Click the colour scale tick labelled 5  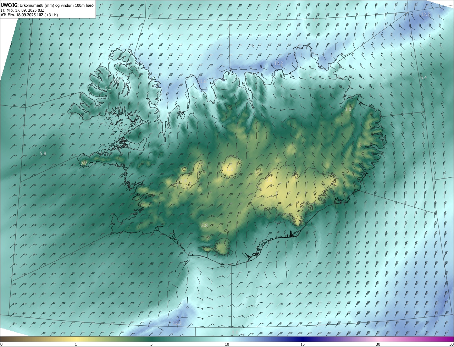click(151, 344)
